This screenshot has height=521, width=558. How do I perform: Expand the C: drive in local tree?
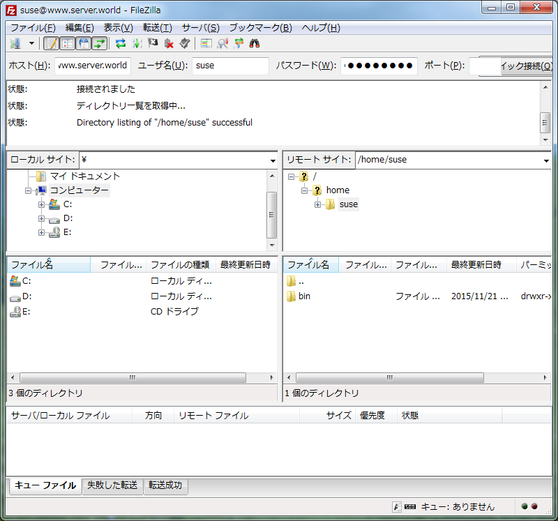coord(42,204)
